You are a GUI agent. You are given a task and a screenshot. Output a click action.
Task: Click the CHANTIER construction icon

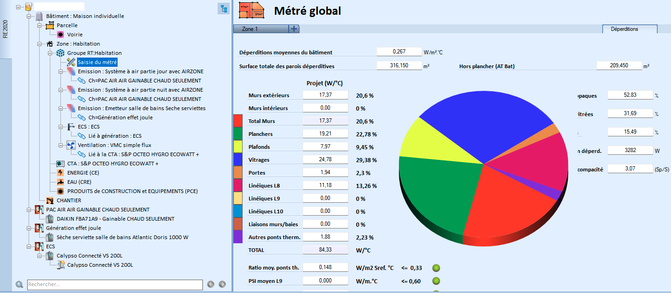(x=50, y=200)
